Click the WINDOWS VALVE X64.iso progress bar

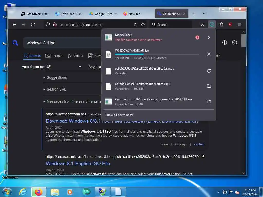click(x=157, y=54)
